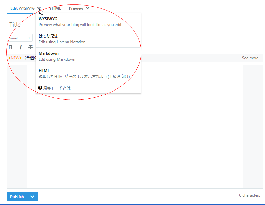Toggle bold formatting with the B icon
This screenshot has width=265, height=205.
pyautogui.click(x=10, y=47)
